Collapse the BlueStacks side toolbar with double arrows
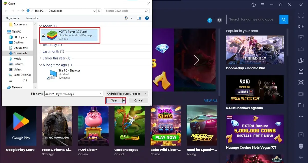The image size is (308, 163). pyautogui.click(x=301, y=5)
